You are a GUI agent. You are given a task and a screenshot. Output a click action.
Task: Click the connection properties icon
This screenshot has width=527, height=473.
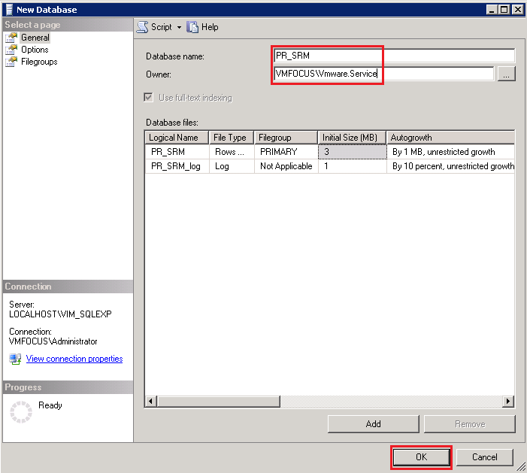(x=15, y=359)
